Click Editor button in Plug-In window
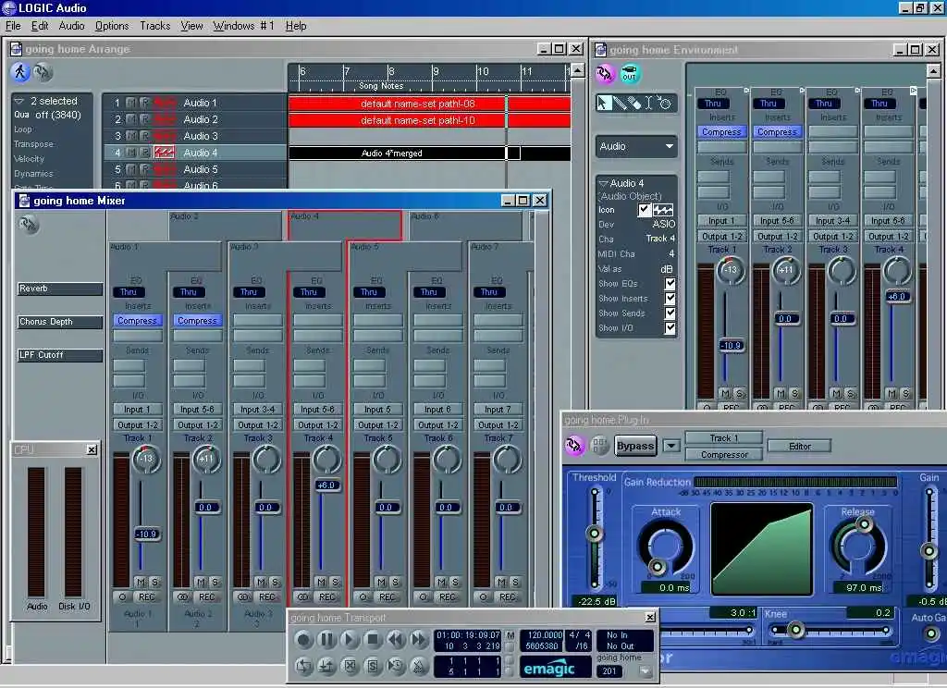The image size is (947, 688). pos(799,447)
